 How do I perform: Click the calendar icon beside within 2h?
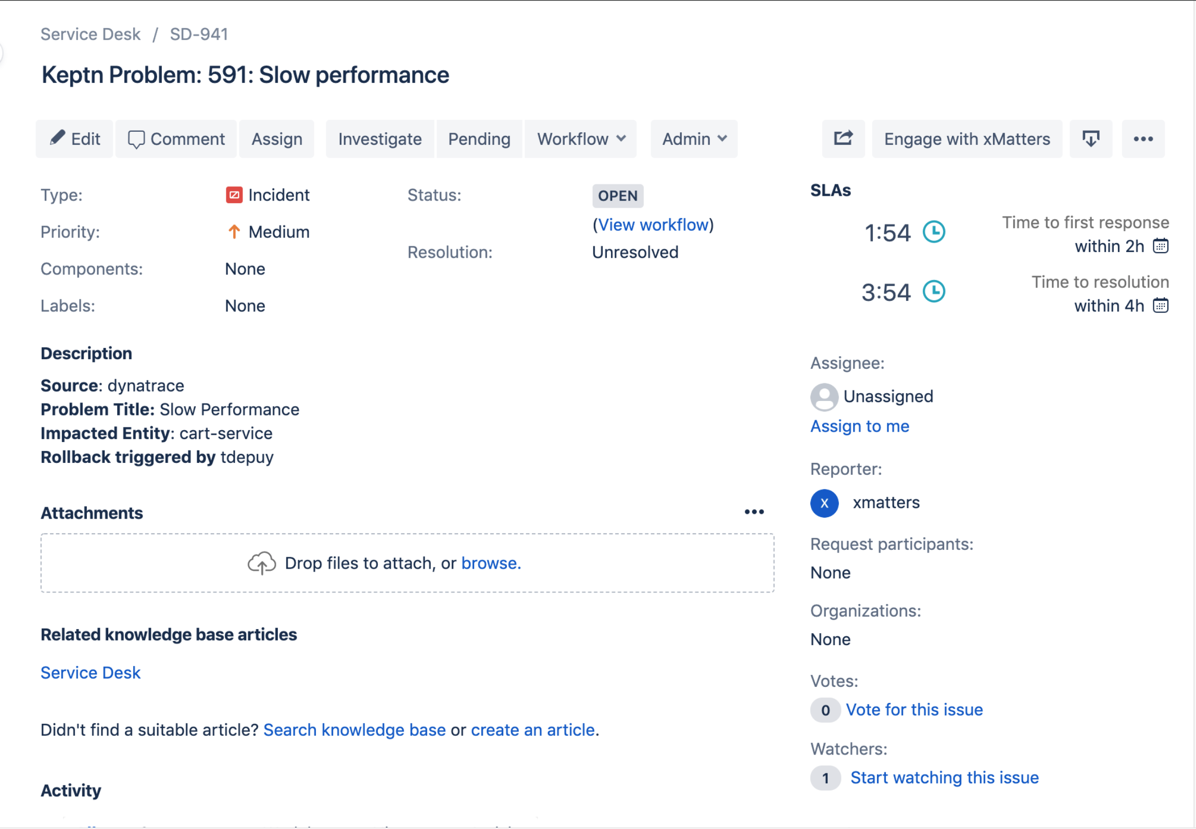(x=1160, y=246)
